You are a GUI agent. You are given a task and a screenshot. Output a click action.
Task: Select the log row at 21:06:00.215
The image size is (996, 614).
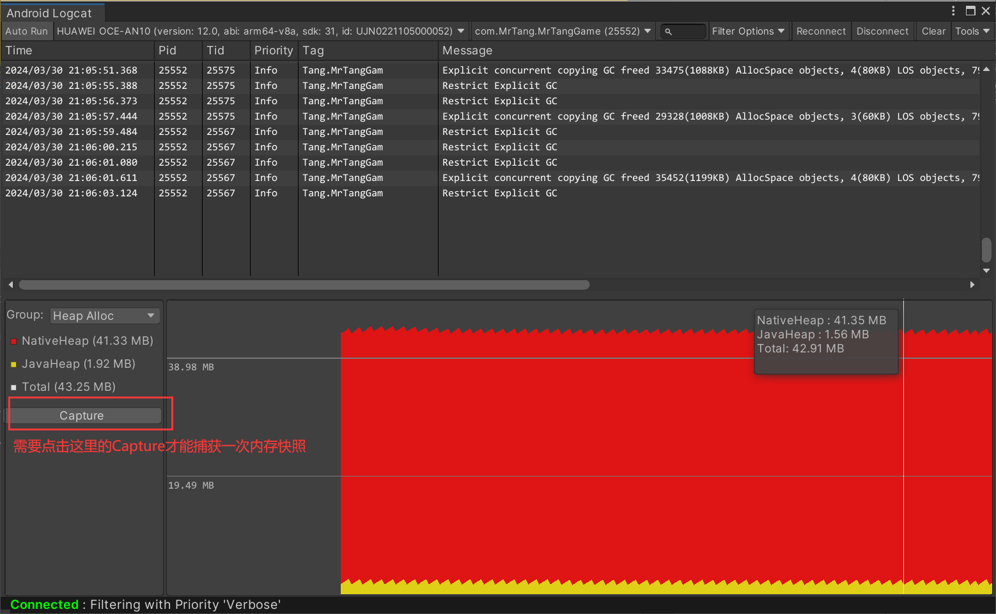pyautogui.click(x=490, y=147)
